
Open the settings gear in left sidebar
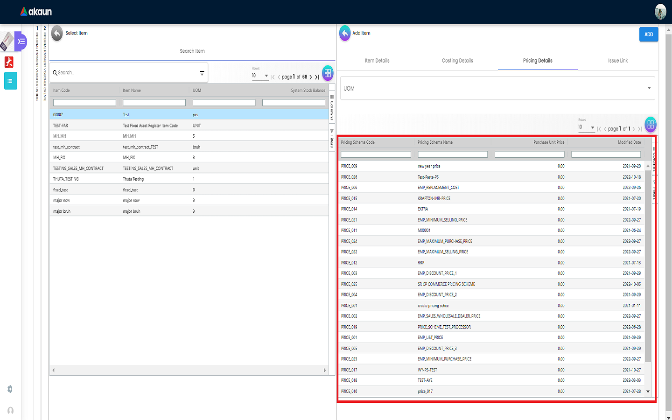pos(10,389)
